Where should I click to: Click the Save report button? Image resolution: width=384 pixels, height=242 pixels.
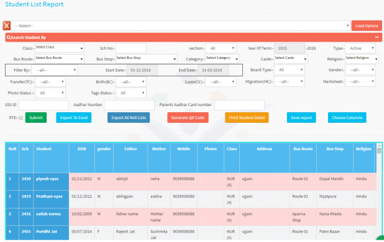click(x=301, y=117)
